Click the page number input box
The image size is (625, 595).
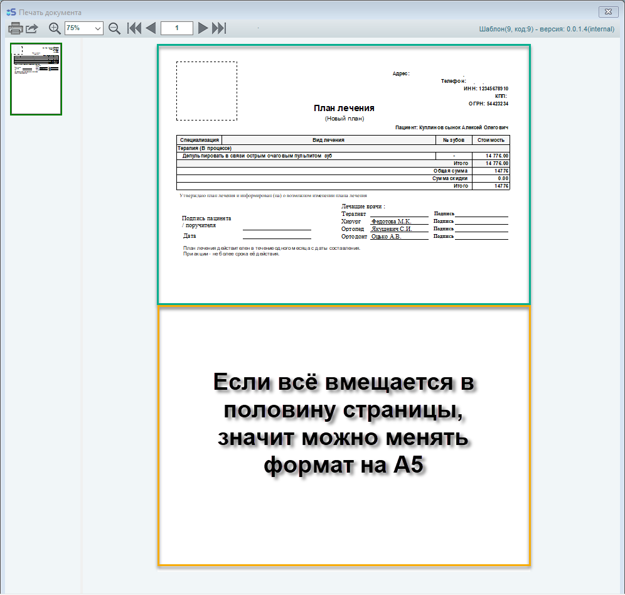point(176,28)
